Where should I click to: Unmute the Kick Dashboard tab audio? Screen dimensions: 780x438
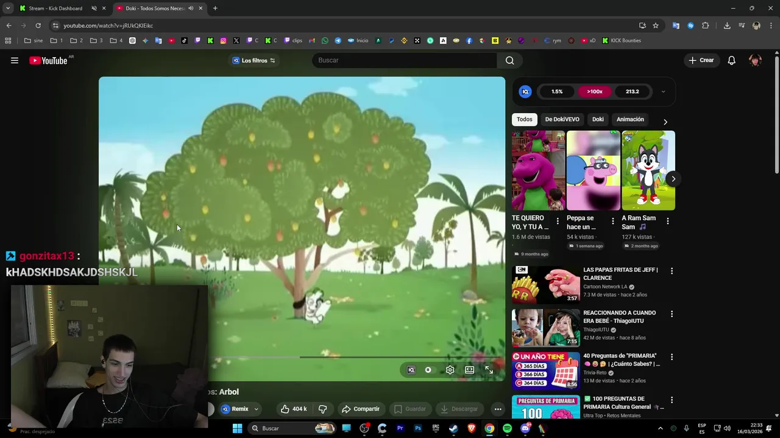(x=94, y=9)
